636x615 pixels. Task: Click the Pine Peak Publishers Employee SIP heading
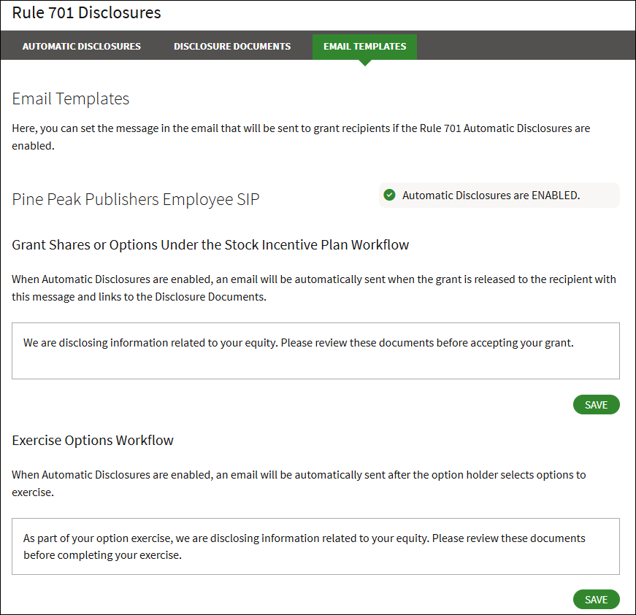point(136,199)
